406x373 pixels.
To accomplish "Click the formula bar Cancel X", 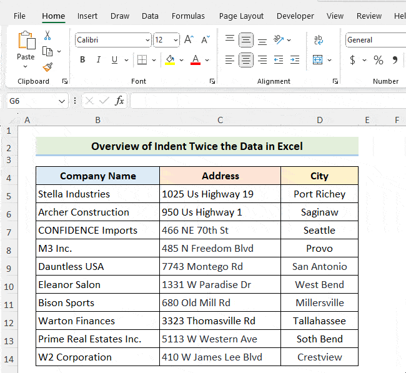I will (x=89, y=101).
